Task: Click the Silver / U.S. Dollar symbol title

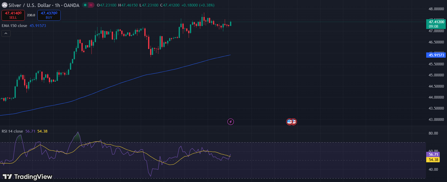Action: tap(30, 5)
